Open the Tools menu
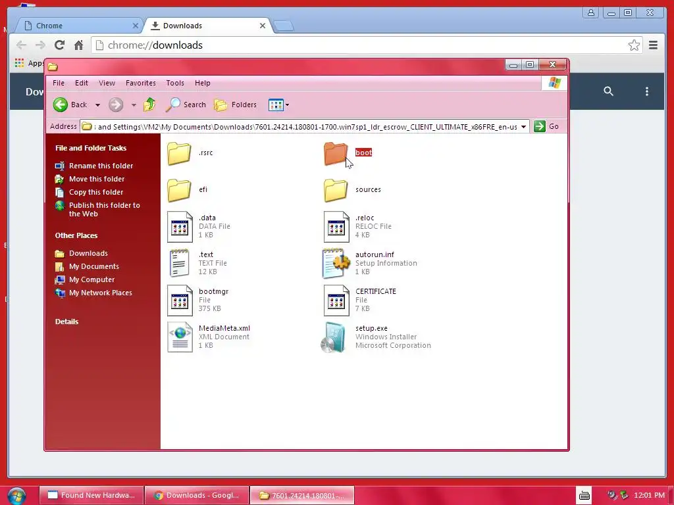Viewport: 674px width, 505px height. (x=175, y=83)
